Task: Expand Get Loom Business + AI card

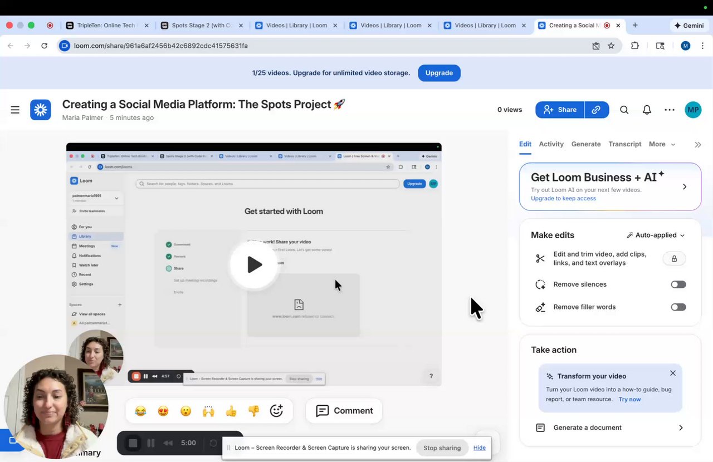Action: [685, 187]
